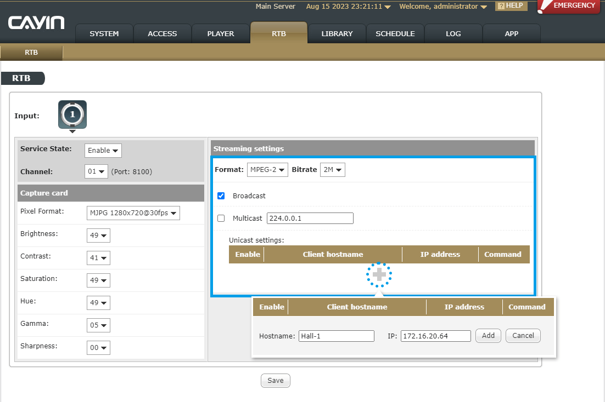Open Channel dropdown
605x402 pixels.
coord(96,171)
